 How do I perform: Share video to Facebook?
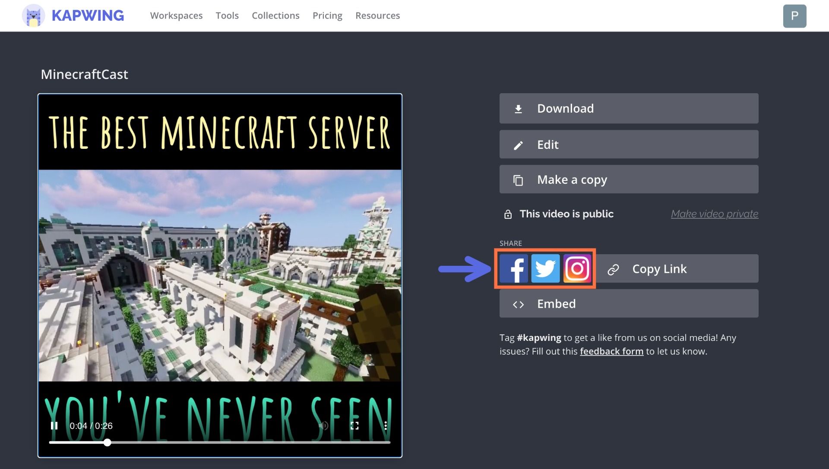[x=513, y=269]
